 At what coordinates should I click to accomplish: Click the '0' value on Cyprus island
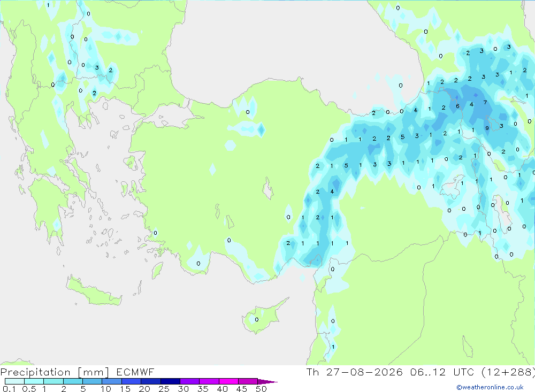coord(257,320)
